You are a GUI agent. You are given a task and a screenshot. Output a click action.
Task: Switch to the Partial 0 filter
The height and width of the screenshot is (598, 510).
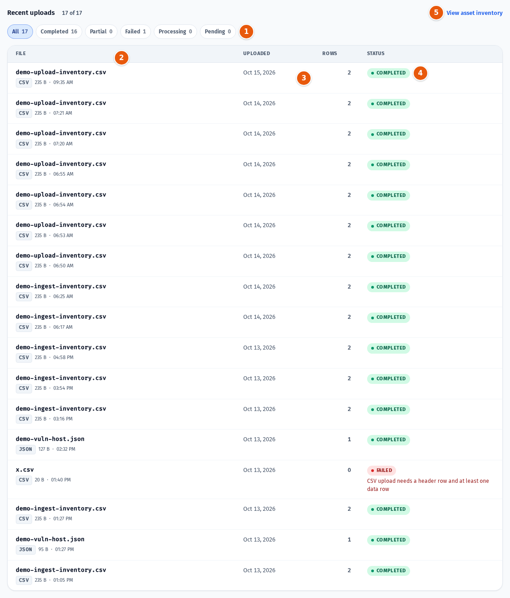(x=101, y=32)
